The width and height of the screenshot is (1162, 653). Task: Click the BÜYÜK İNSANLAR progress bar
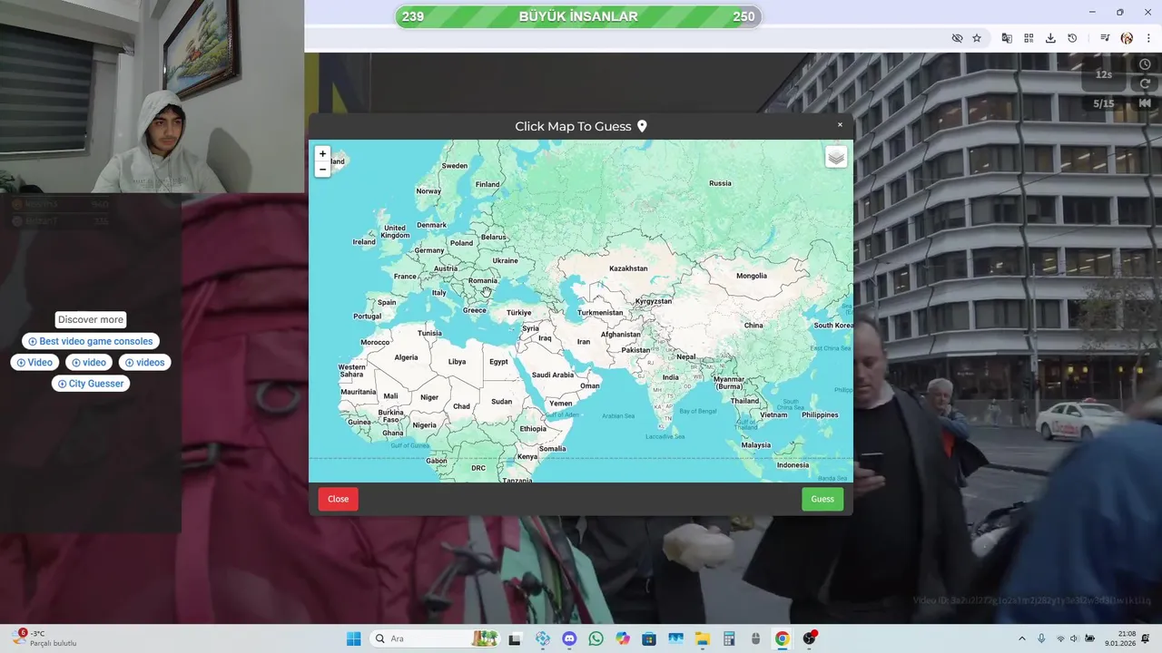578,16
